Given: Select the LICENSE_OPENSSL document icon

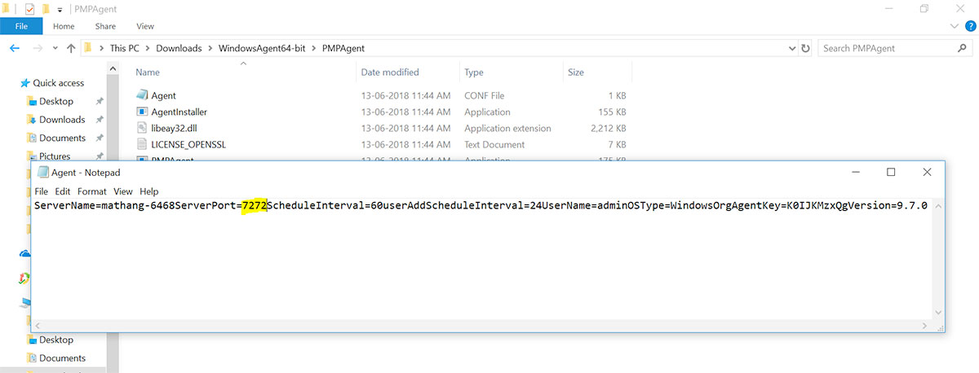Looking at the screenshot, I should coord(142,144).
